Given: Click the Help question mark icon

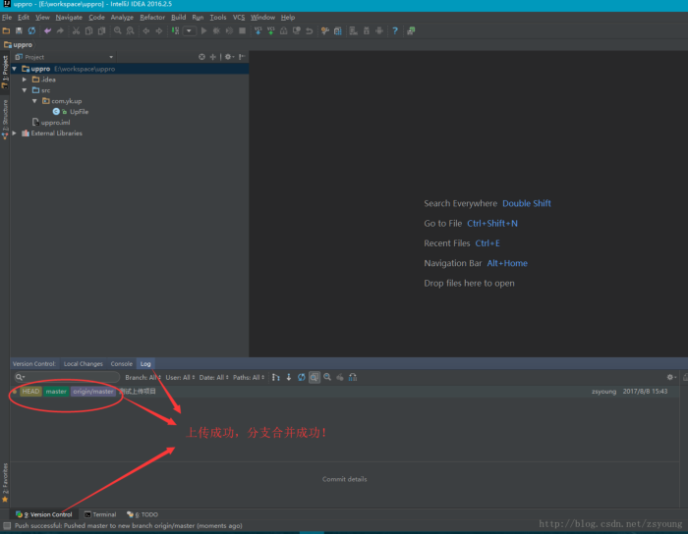Looking at the screenshot, I should coord(395,30).
